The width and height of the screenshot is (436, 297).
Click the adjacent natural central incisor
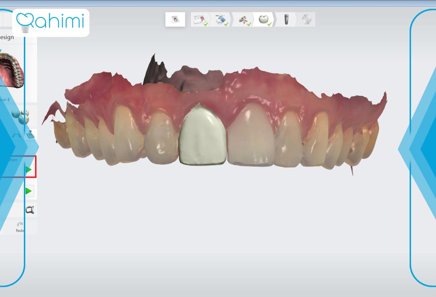(251, 135)
